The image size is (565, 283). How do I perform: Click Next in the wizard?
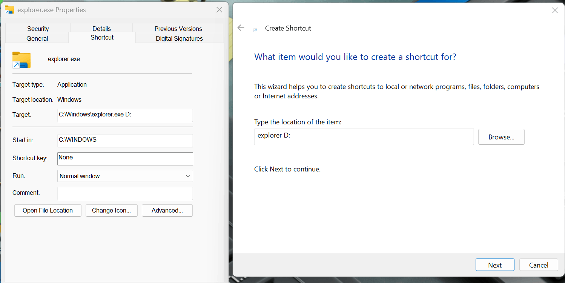point(495,265)
